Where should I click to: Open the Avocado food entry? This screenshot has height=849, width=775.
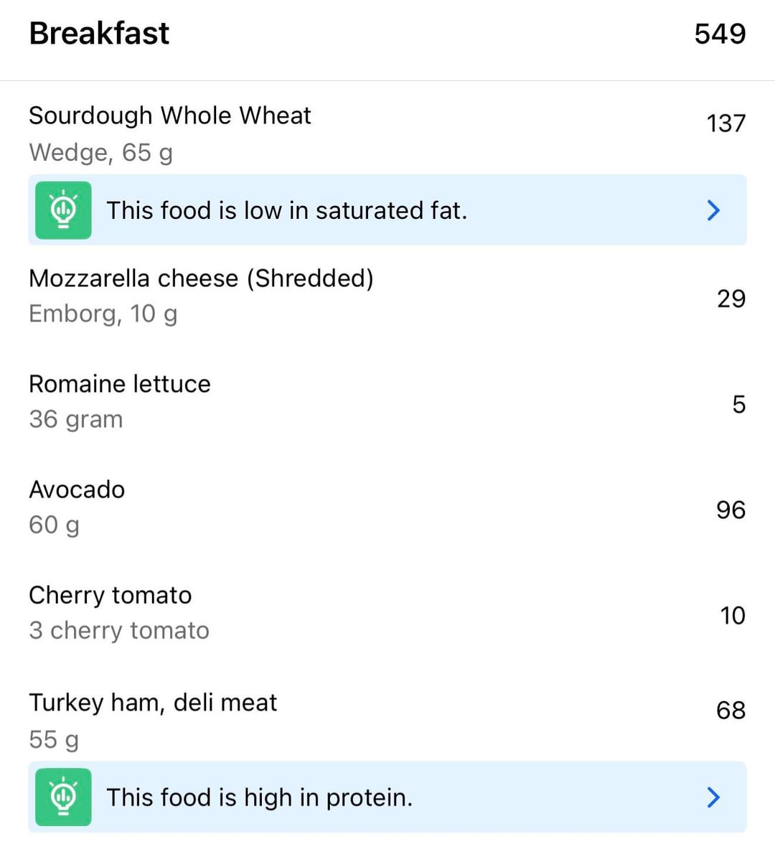pos(77,489)
